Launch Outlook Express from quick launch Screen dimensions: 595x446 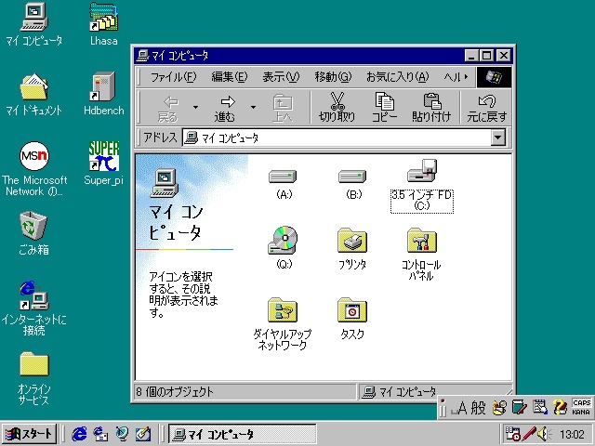pyautogui.click(x=100, y=434)
